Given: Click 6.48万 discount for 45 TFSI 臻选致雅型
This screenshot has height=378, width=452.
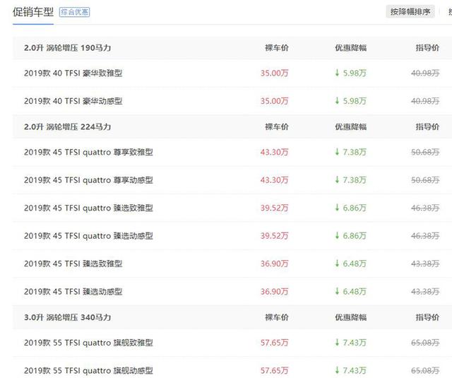Looking at the screenshot, I should [350, 264].
